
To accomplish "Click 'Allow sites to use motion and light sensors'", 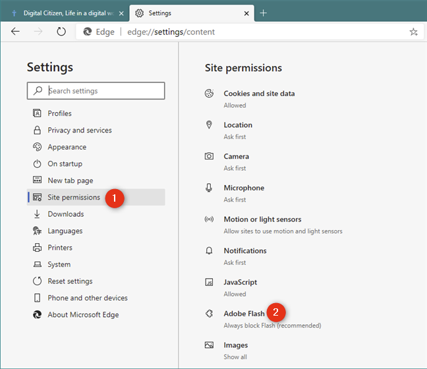I will click(x=283, y=231).
